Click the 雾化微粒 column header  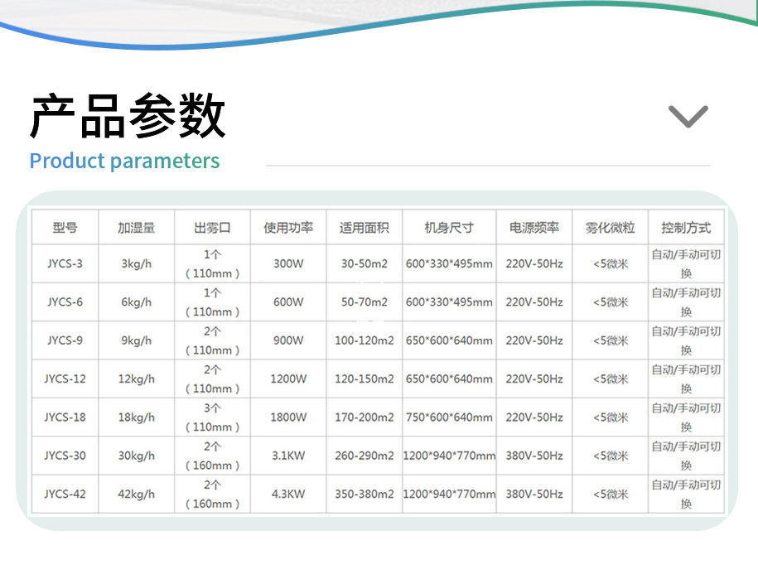(x=610, y=226)
